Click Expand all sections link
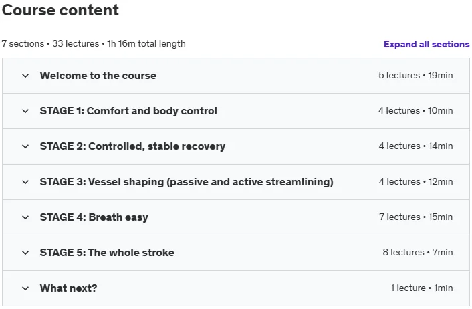The height and width of the screenshot is (309, 472). 427,44
